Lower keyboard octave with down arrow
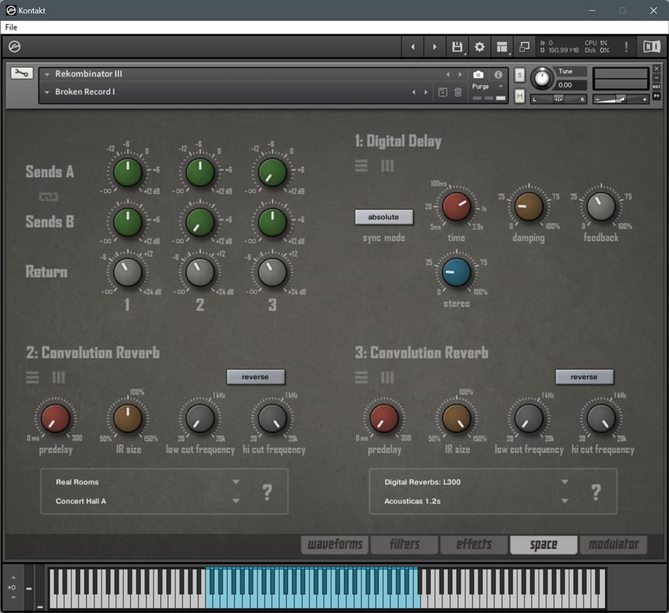 [x=13, y=597]
